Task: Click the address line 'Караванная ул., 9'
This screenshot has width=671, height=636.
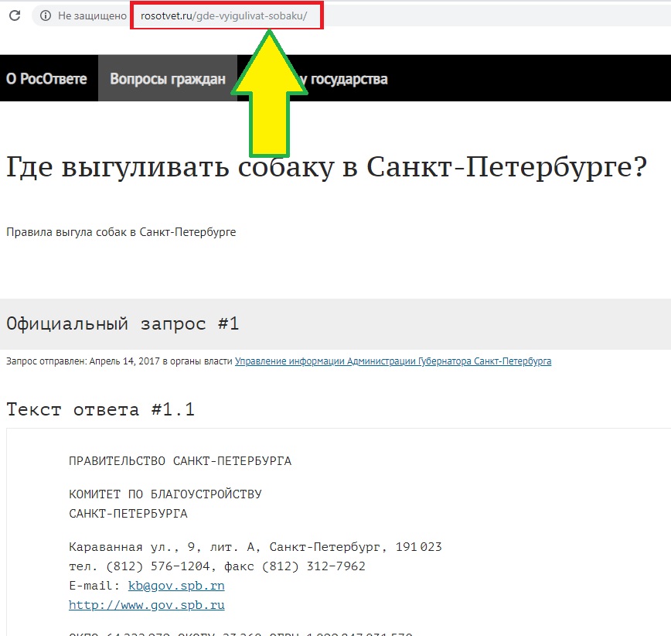Action: tap(255, 548)
